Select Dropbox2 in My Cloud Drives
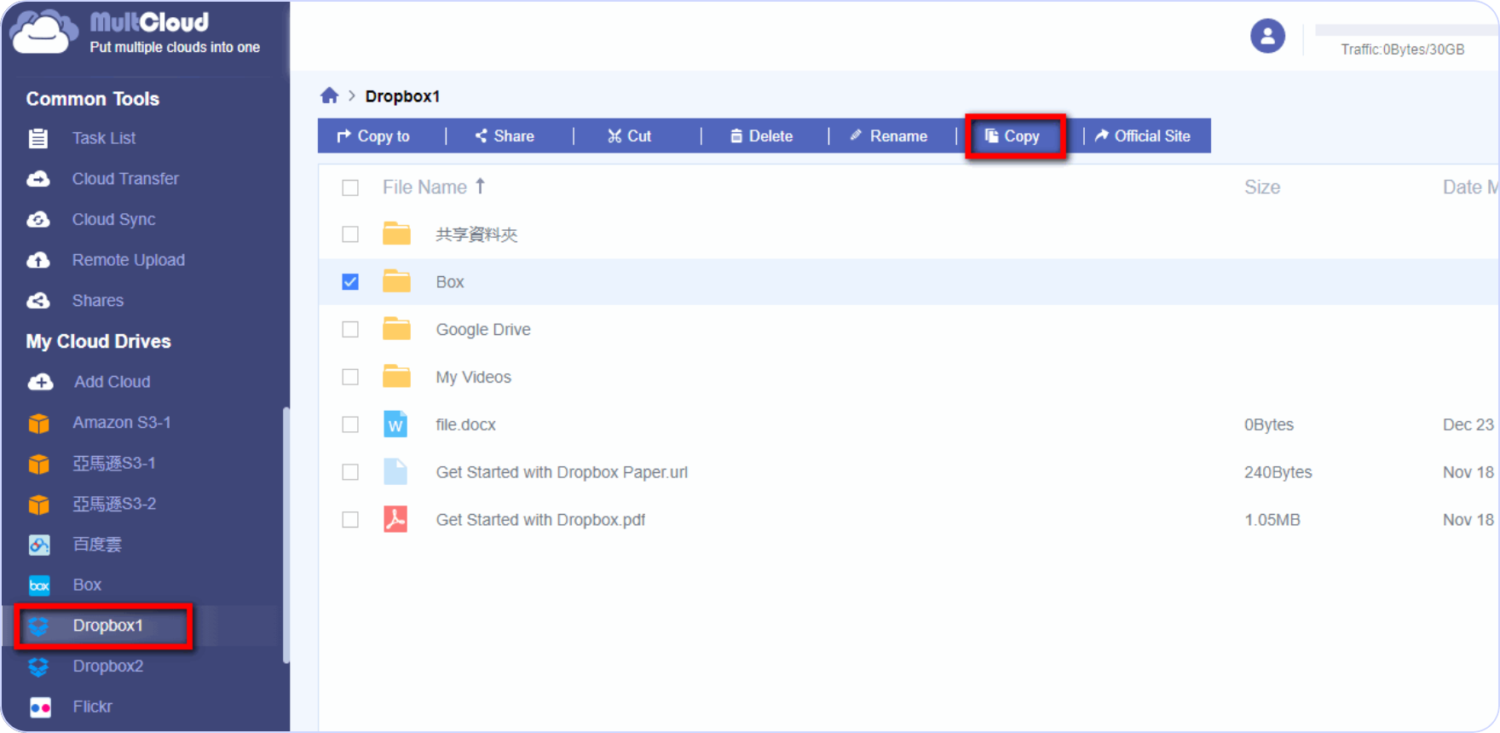The height and width of the screenshot is (733, 1500). (107, 667)
